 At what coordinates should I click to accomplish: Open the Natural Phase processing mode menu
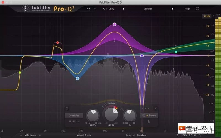(x=84, y=135)
